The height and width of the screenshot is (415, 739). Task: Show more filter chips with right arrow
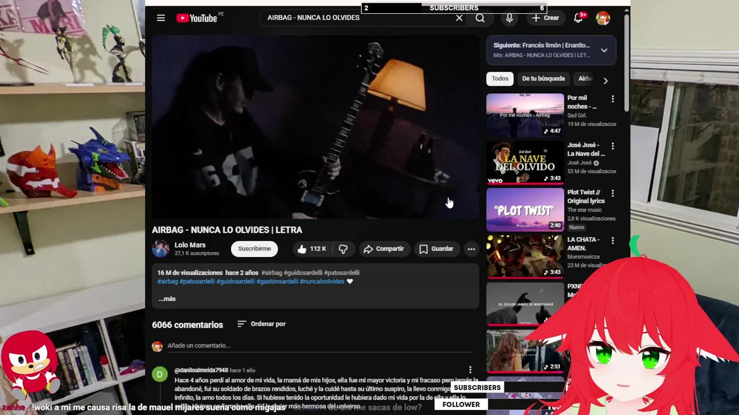pyautogui.click(x=605, y=81)
